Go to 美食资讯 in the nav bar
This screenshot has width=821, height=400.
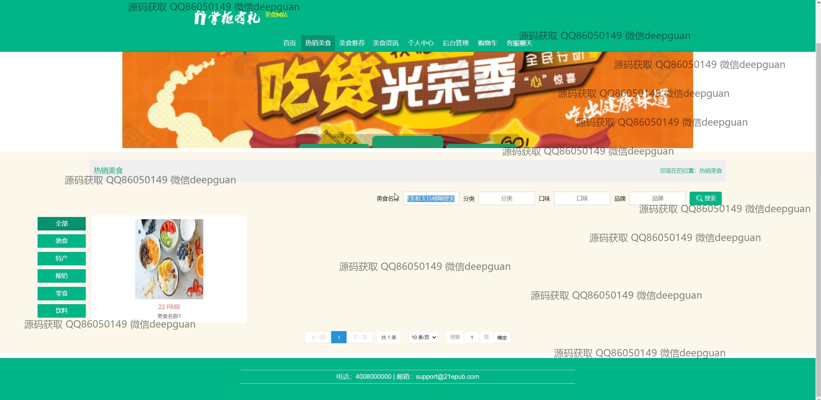[385, 43]
